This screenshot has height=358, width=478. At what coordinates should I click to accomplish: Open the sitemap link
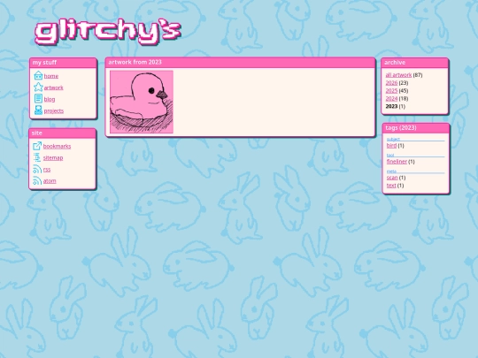[x=53, y=158]
